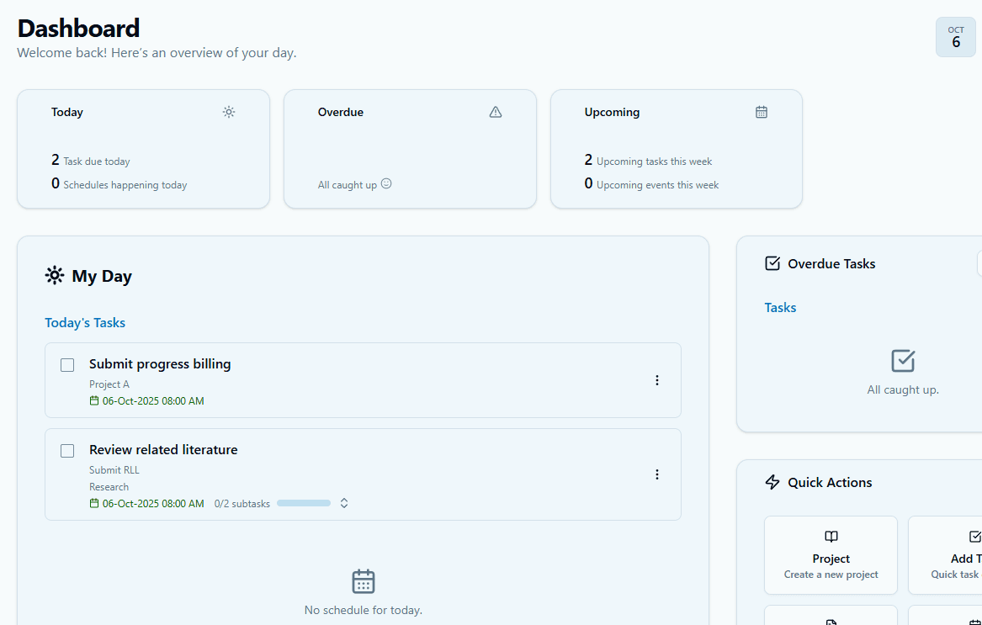Click the sun icon in Today card
982x625 pixels.
[x=229, y=112]
